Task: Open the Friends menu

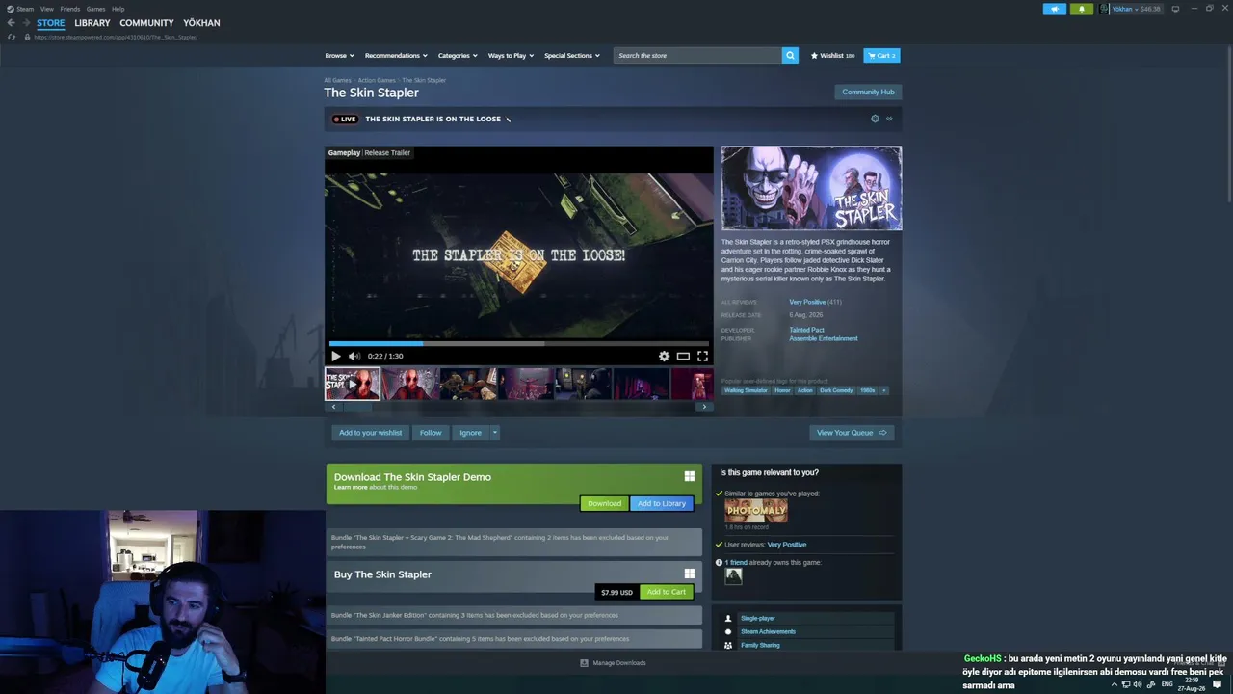Action: coord(70,9)
